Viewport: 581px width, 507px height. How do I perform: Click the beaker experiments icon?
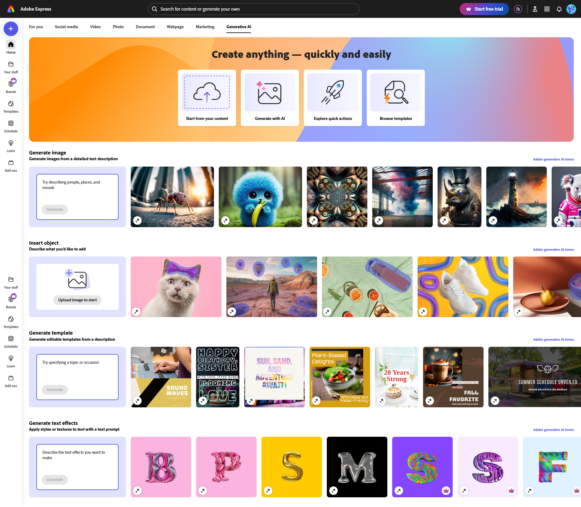pos(535,9)
